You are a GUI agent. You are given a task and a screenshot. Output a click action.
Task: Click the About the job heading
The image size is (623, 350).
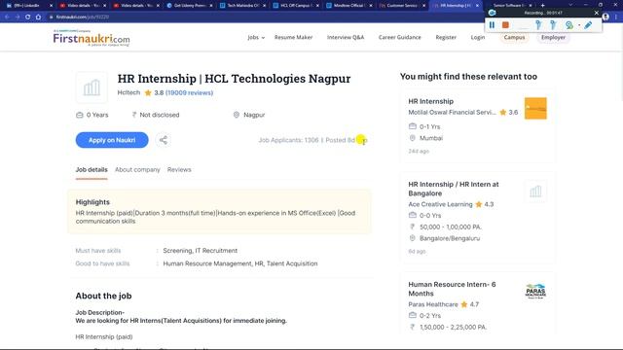103,296
